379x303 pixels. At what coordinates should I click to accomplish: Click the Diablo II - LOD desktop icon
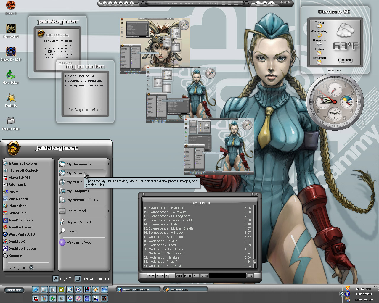(x=11, y=51)
